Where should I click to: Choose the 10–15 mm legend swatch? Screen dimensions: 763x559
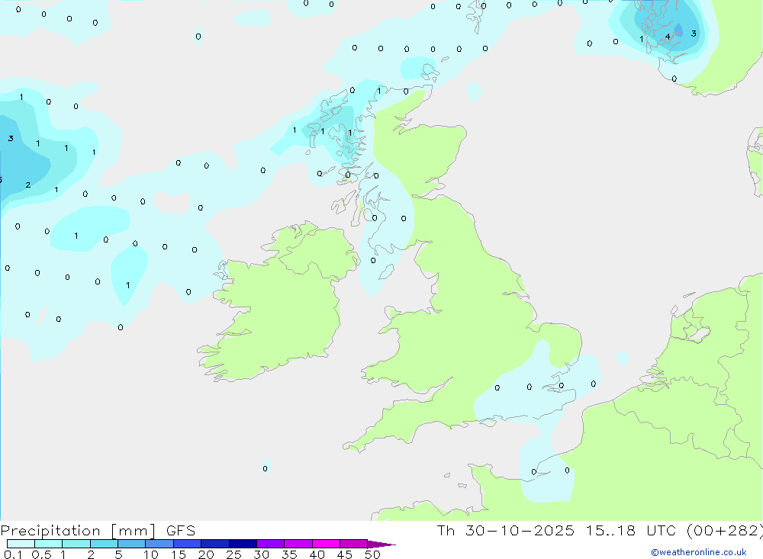tap(159, 544)
